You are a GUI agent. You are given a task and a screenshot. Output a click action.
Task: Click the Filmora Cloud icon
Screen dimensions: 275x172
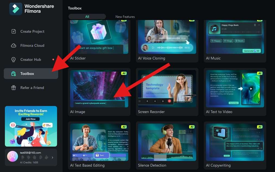[14, 46]
